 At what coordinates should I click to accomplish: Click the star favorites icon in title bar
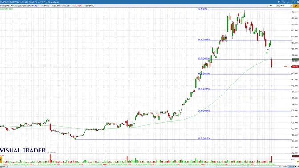point(279,2)
